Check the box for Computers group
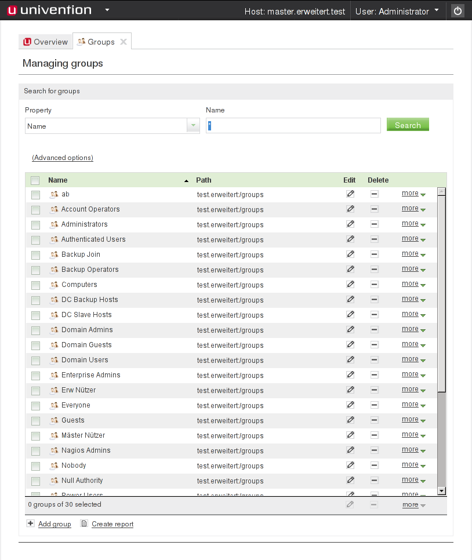Image resolution: width=472 pixels, height=560 pixels. point(35,285)
